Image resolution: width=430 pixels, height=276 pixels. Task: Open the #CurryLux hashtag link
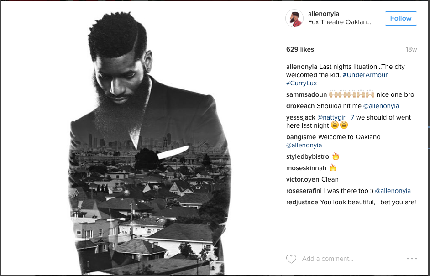tap(301, 83)
